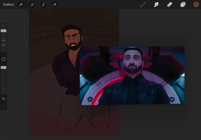Open the Layers panel

(x=183, y=4)
